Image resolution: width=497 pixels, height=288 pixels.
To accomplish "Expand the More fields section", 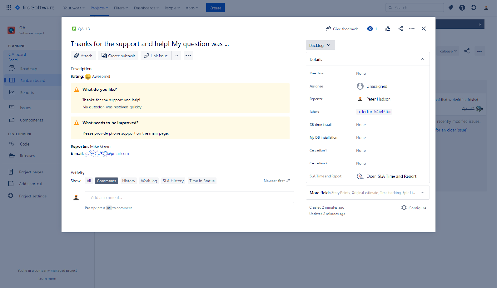I will [x=422, y=192].
